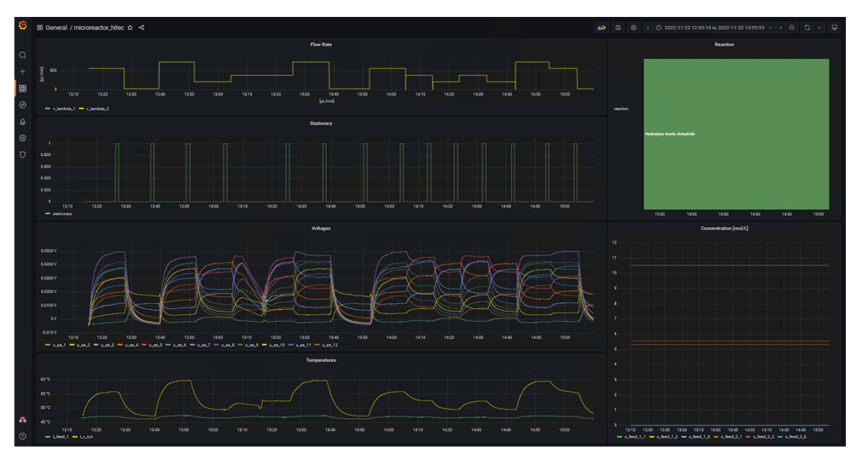This screenshot has height=456, width=856.
Task: Zoom out the time range
Action: point(792,28)
